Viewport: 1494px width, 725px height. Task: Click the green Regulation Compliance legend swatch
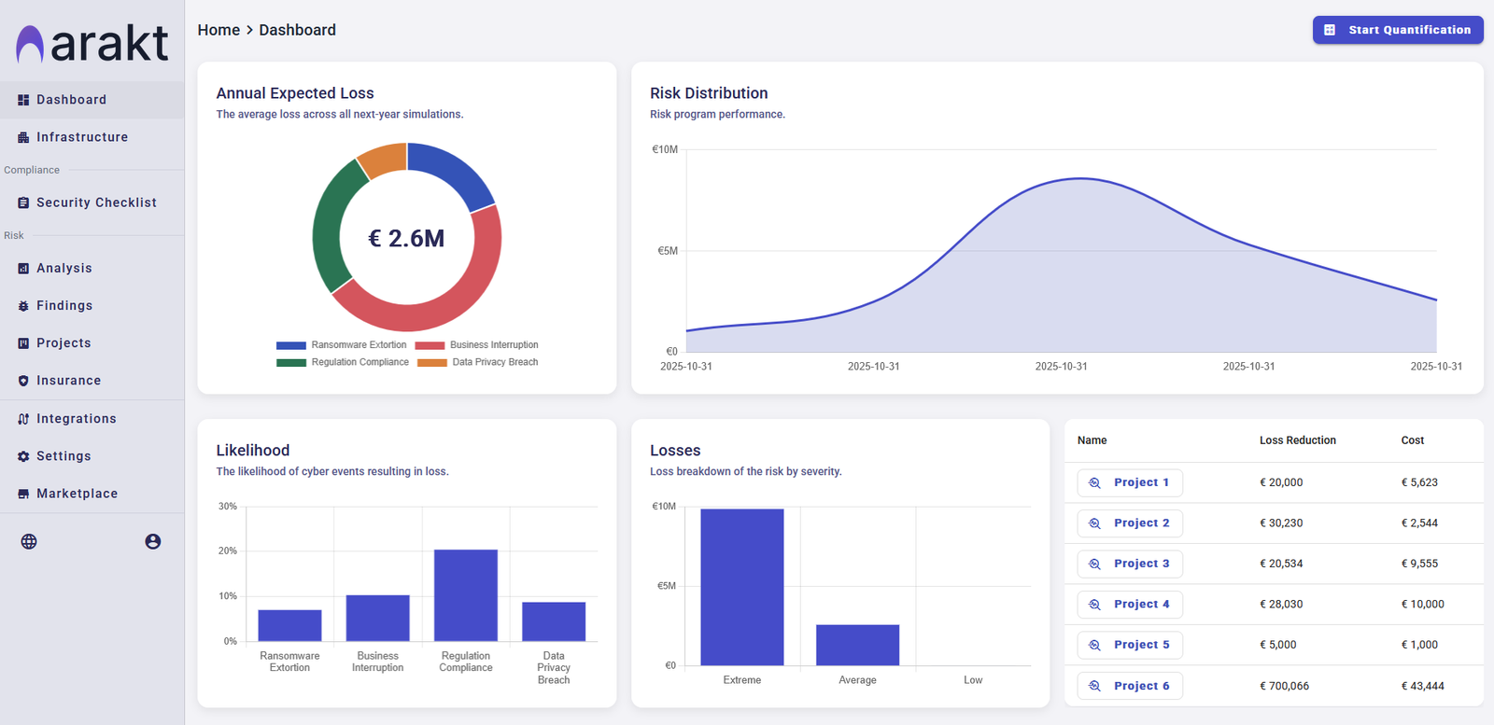pos(291,362)
